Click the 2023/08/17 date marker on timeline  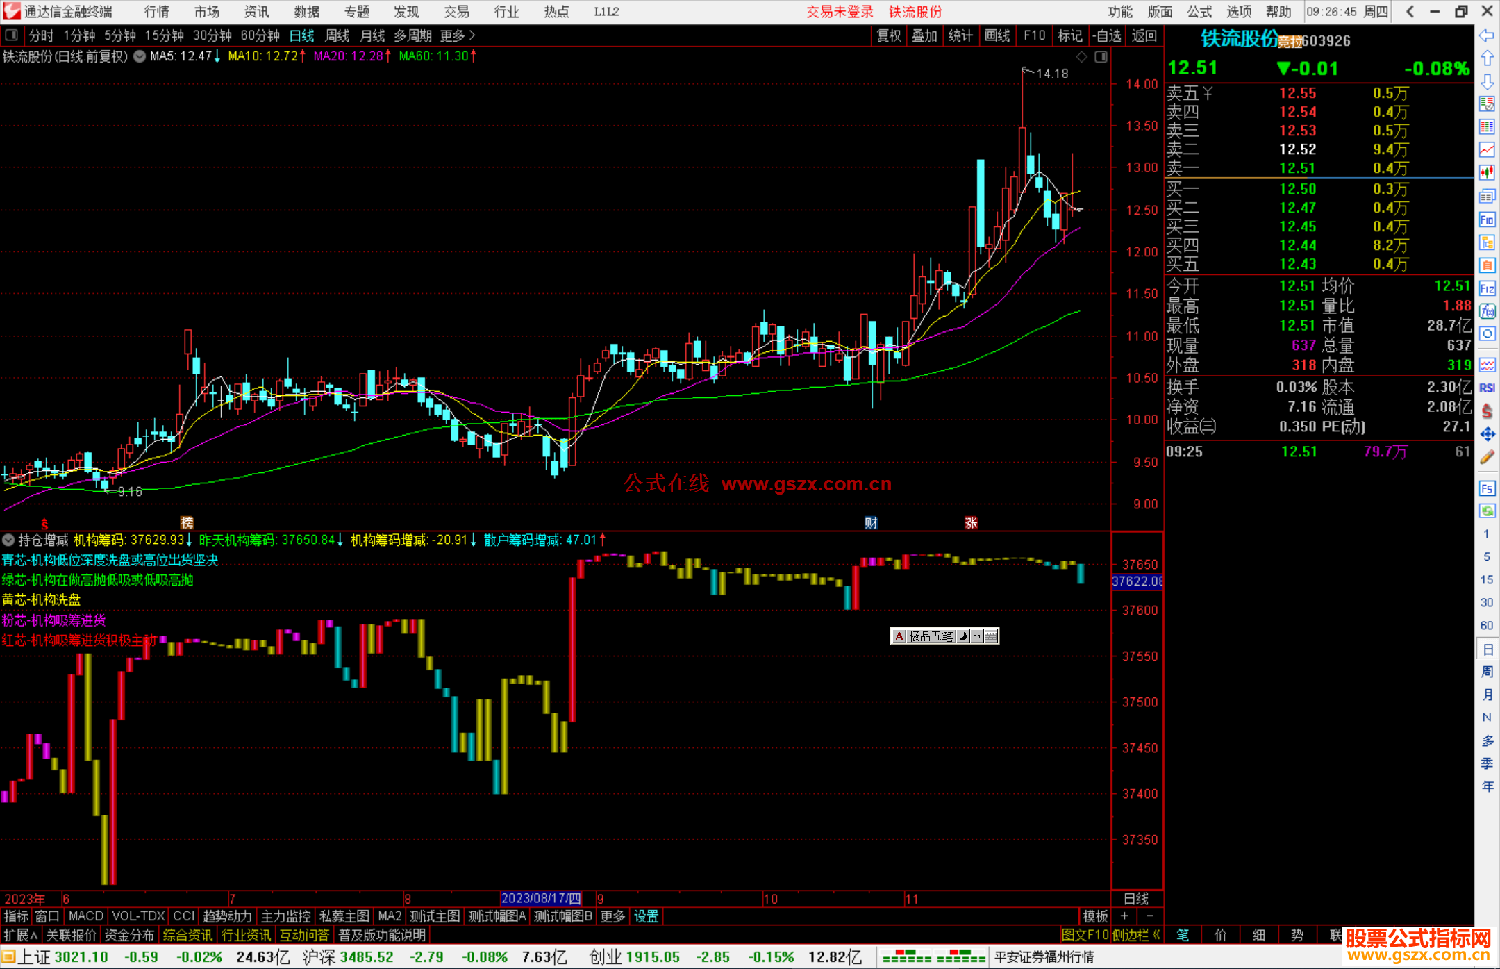[x=541, y=898]
